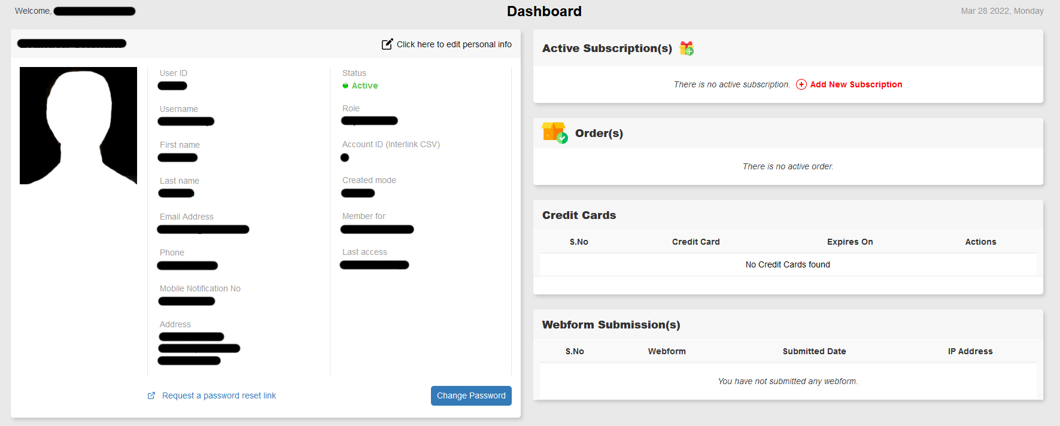Click 'There is no active subscription.' message

click(x=731, y=84)
